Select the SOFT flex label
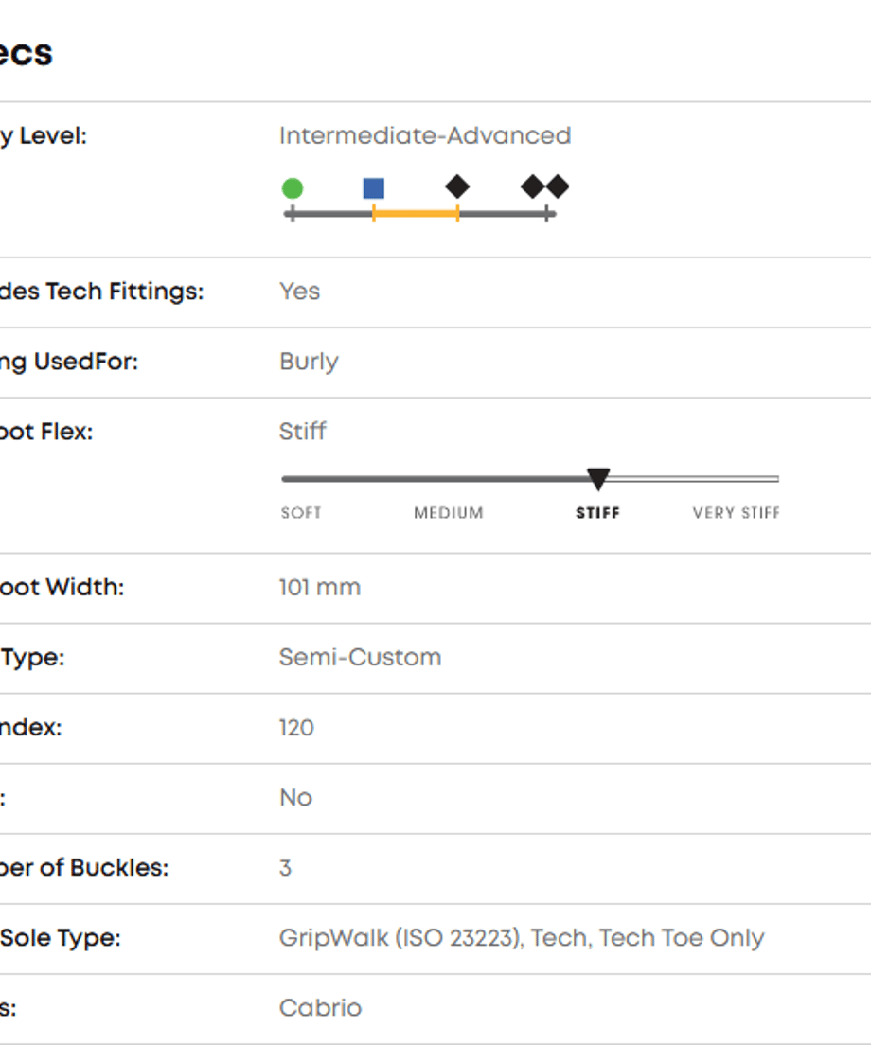The width and height of the screenshot is (871, 1045). click(x=301, y=512)
